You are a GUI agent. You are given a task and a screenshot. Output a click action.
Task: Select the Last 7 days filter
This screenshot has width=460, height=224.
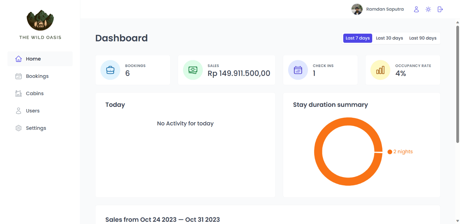coord(358,38)
